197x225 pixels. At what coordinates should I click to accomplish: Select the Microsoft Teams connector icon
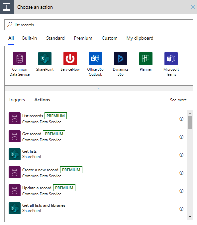click(x=171, y=59)
